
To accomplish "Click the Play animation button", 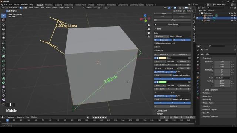I will [101, 117].
